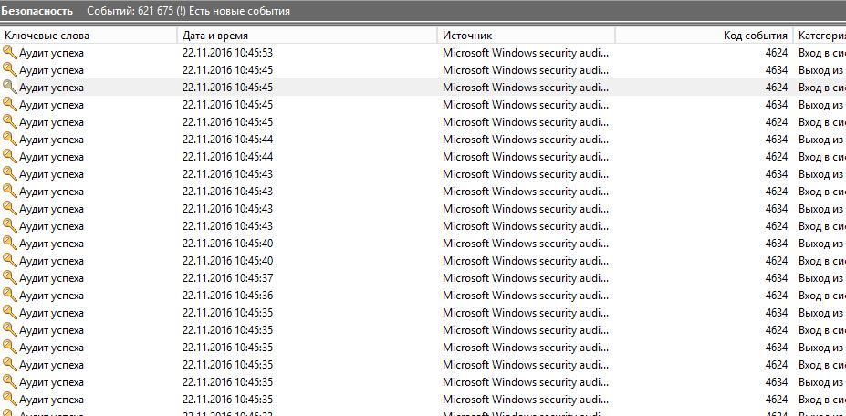The height and width of the screenshot is (416, 846).
Task: Click the grey key icon in the highlighted row
Action: point(10,88)
